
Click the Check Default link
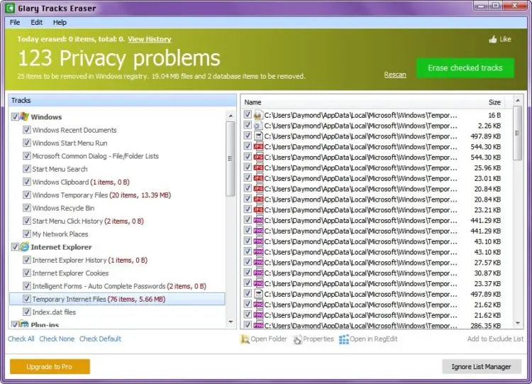(100, 339)
